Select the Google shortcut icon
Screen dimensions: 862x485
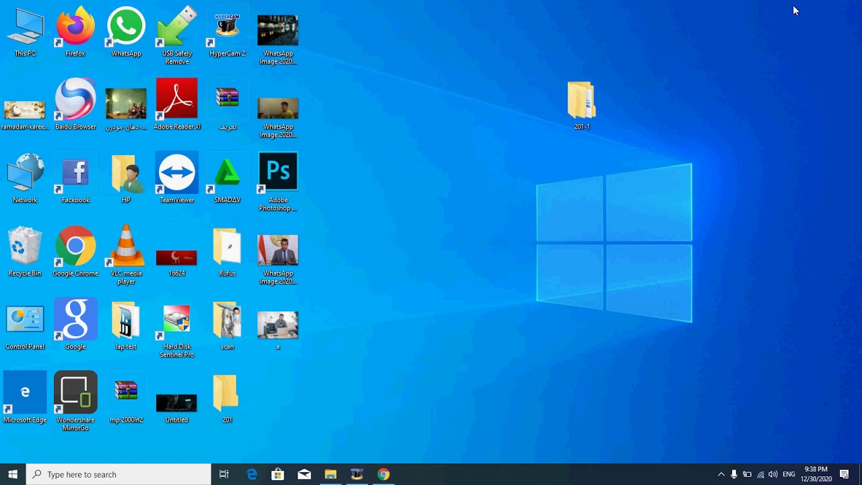(75, 325)
